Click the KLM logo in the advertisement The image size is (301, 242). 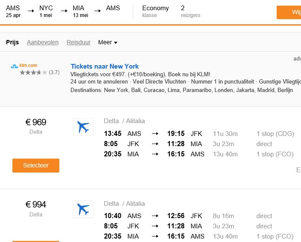[15, 66]
